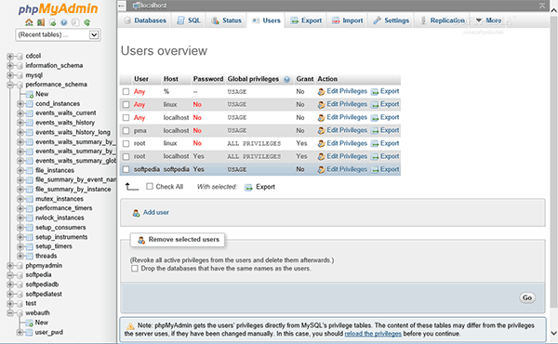Click the With selected Export link
The width and height of the screenshot is (558, 344).
pos(265,187)
